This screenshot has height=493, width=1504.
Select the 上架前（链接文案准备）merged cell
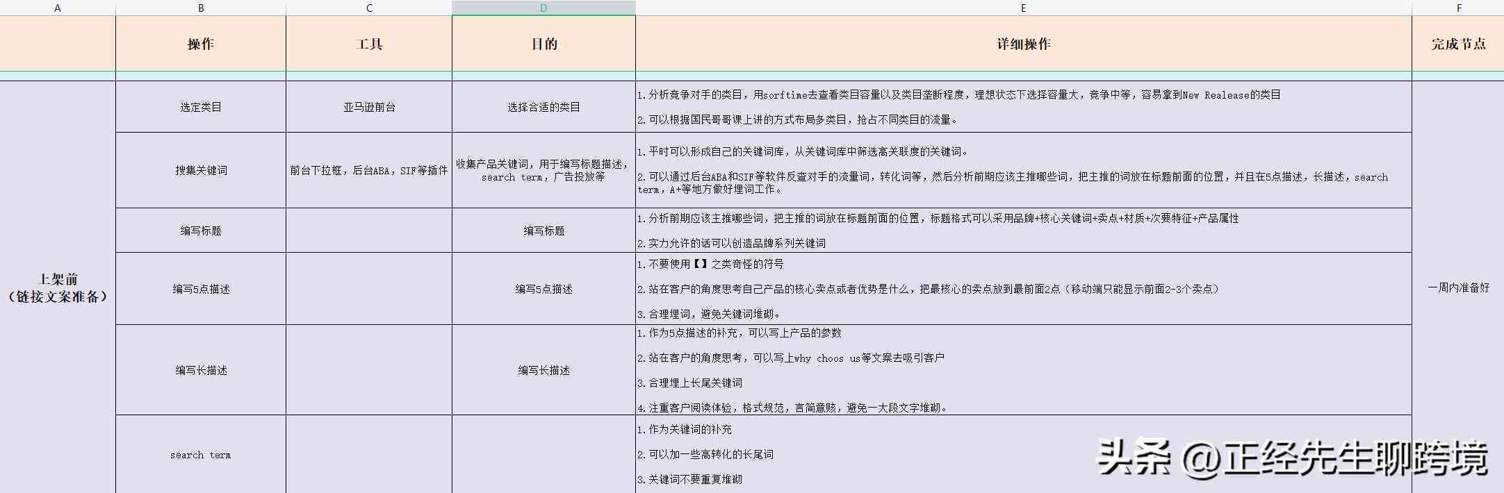58,287
